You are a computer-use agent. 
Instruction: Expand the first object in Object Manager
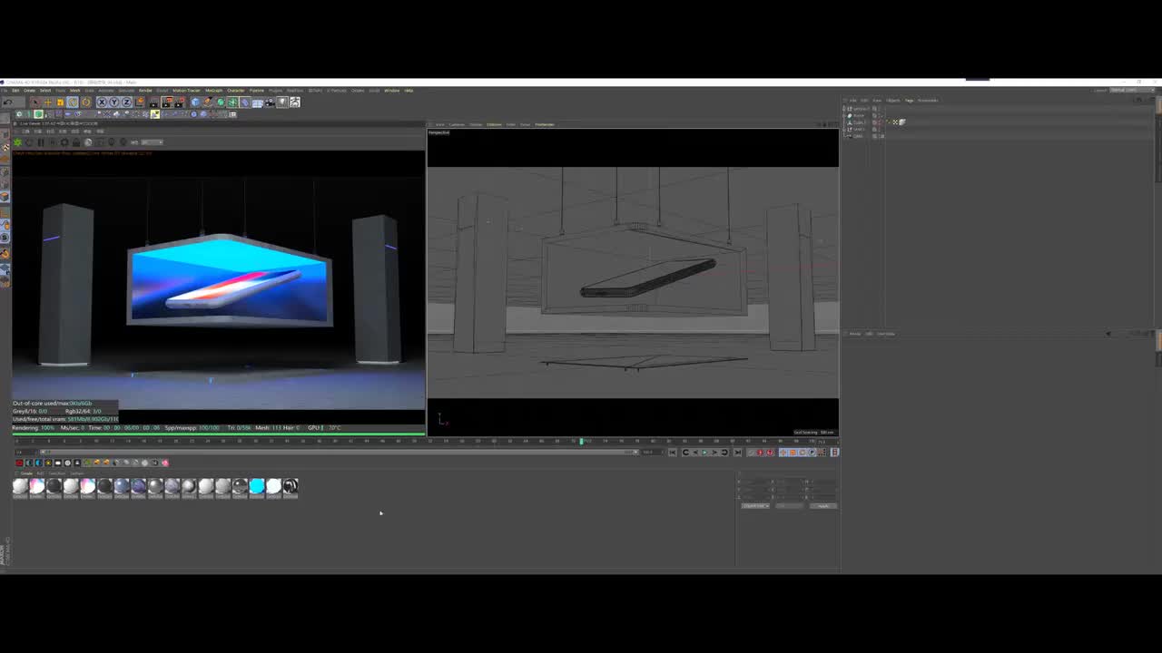[x=845, y=109]
